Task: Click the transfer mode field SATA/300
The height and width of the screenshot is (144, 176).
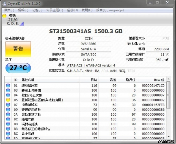Action: pos(89,54)
